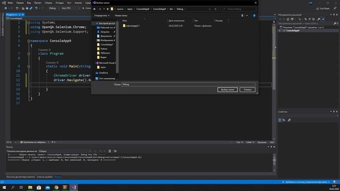This screenshot has width=340, height=191.
Task: Open Debug configuration dropdown
Action: click(54, 8)
